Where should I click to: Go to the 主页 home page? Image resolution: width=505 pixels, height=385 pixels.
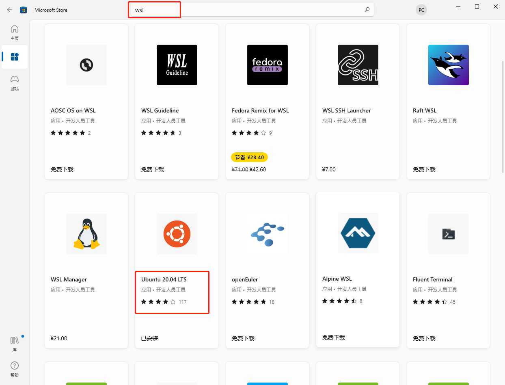pos(15,32)
